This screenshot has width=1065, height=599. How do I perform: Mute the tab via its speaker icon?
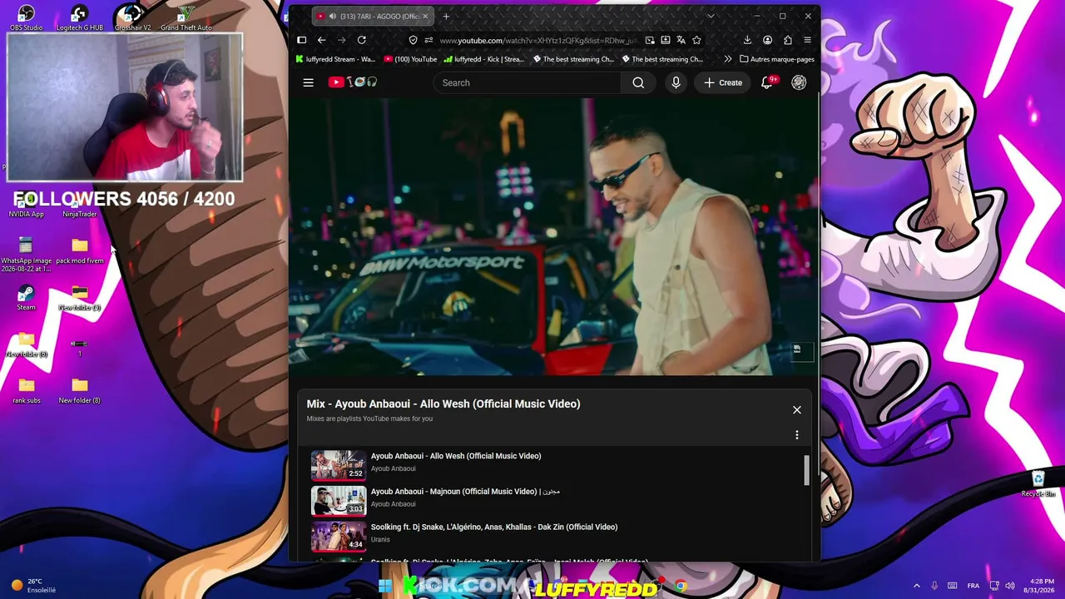pos(332,17)
